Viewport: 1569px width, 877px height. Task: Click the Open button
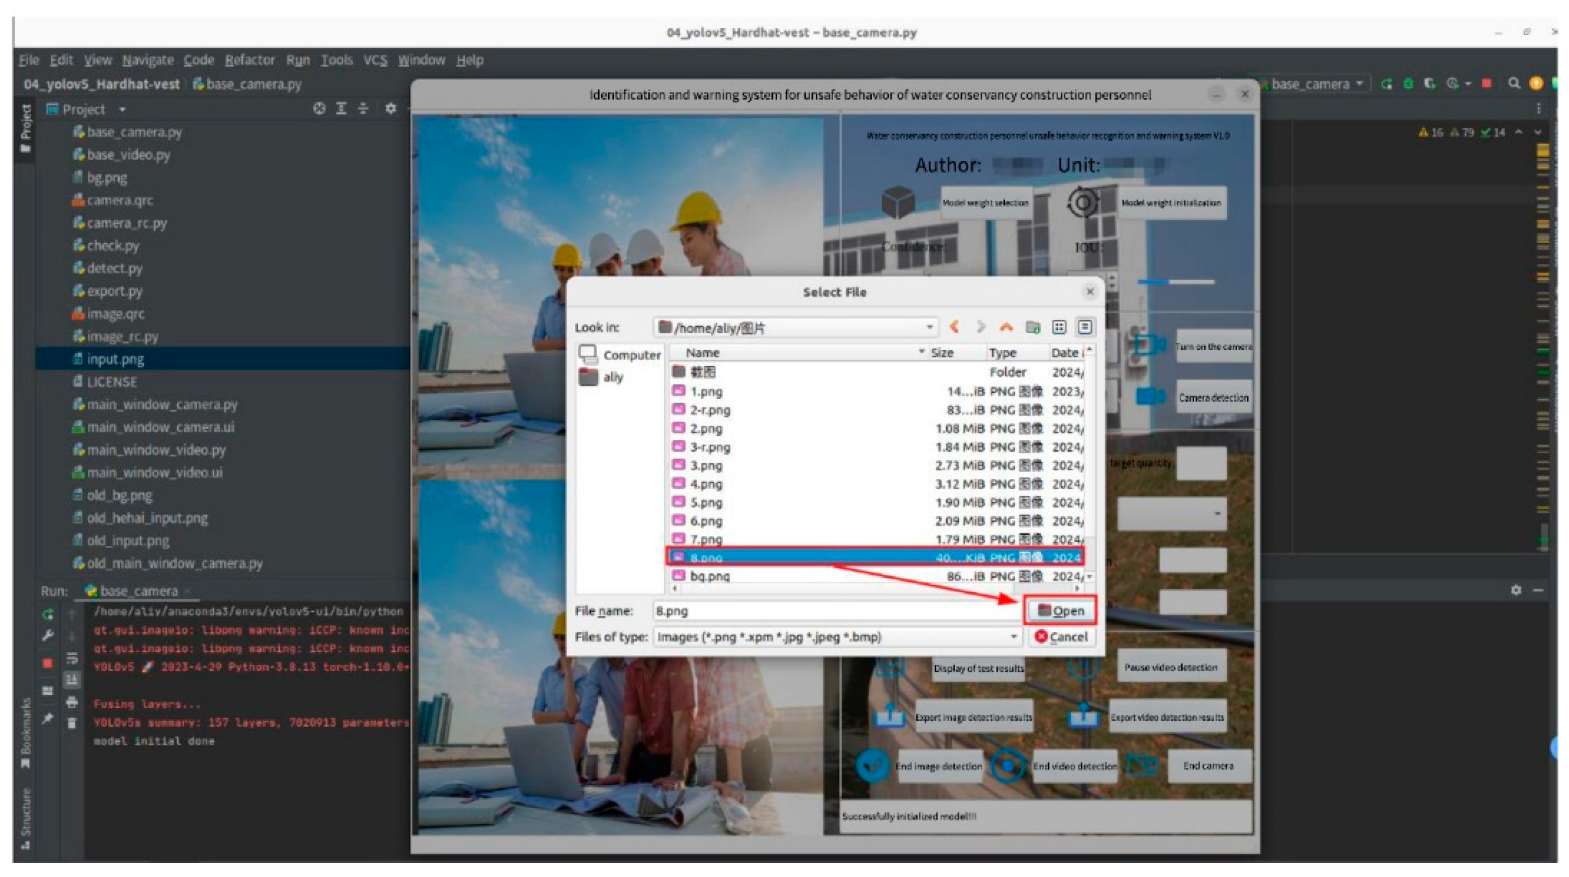click(x=1060, y=610)
